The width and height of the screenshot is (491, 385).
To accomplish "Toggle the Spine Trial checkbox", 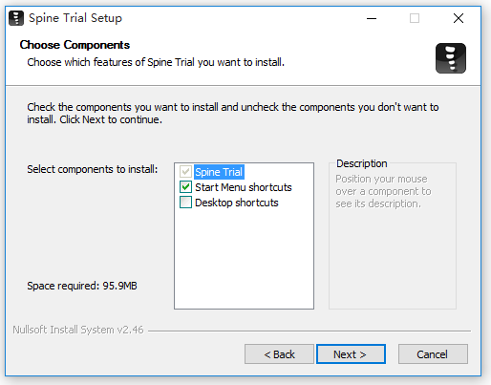I will [x=185, y=172].
